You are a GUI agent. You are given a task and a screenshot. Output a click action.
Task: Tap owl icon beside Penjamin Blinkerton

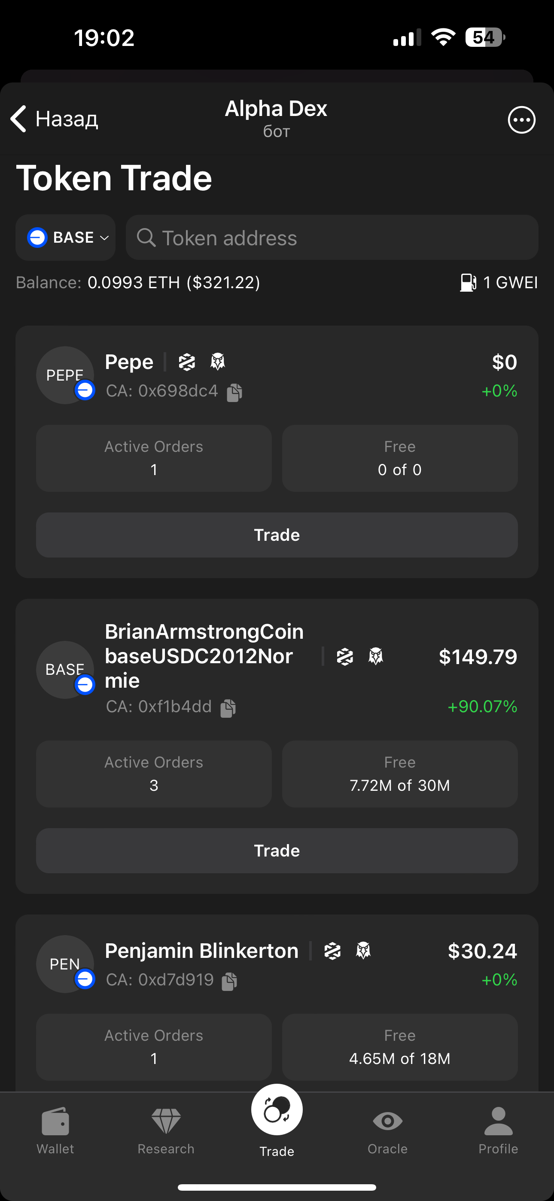pyautogui.click(x=363, y=950)
